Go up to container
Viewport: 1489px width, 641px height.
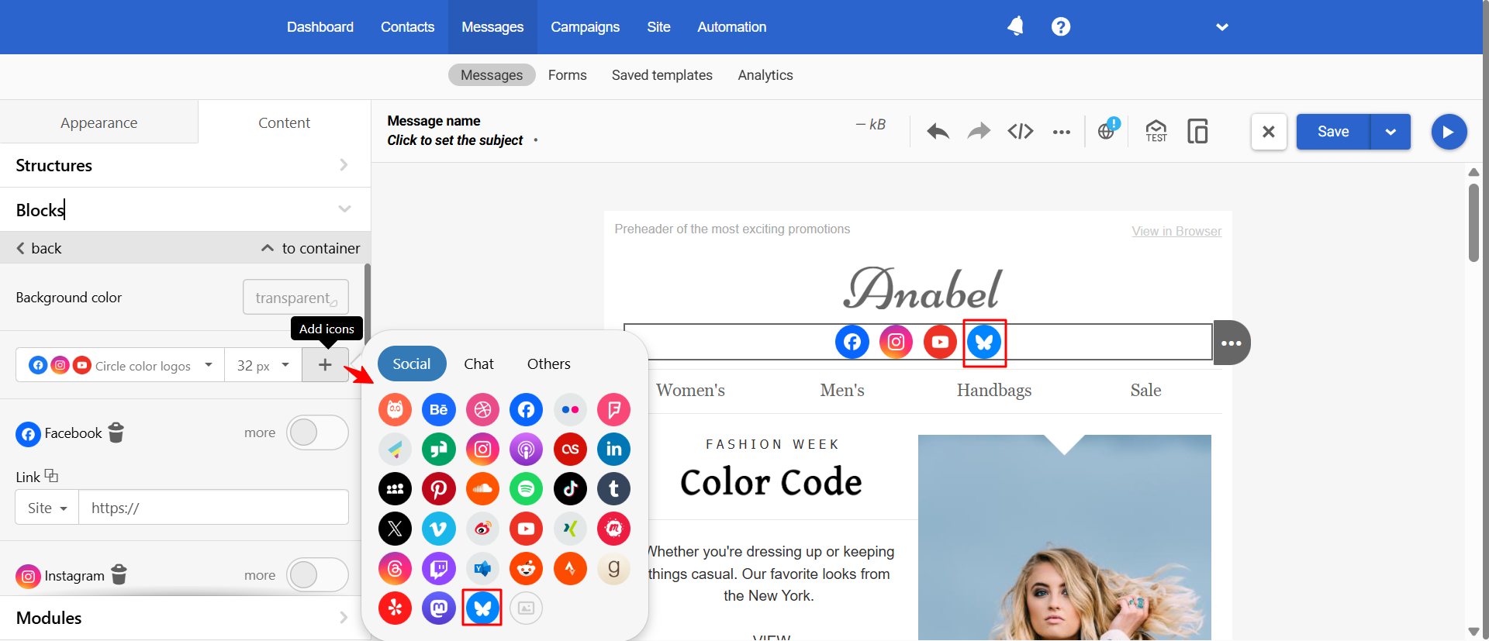coord(310,248)
